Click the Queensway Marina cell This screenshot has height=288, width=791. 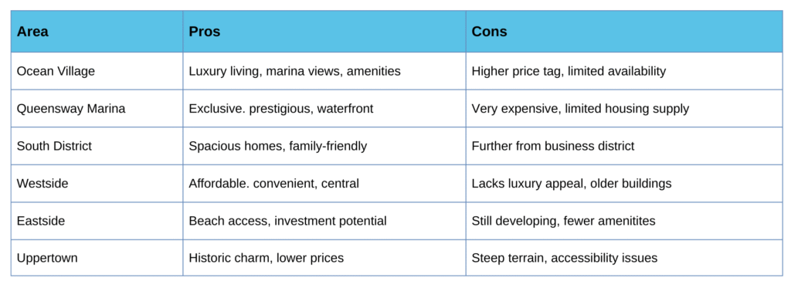click(97, 108)
